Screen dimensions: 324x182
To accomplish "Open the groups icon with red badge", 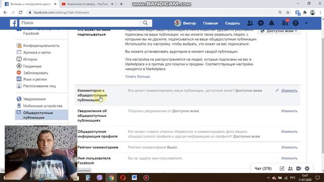I will point(285,23).
